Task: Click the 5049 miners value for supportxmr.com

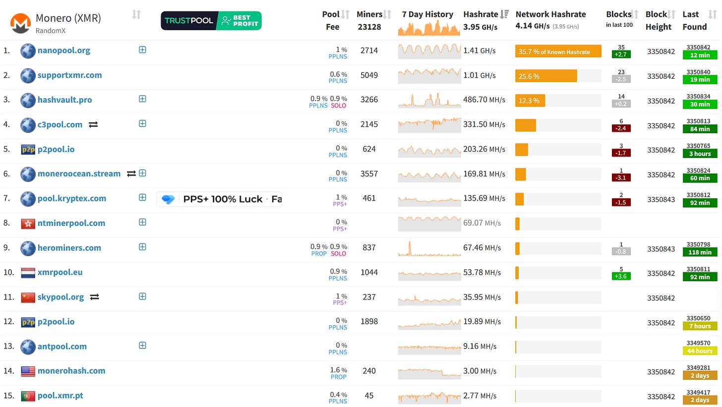Action: (369, 75)
